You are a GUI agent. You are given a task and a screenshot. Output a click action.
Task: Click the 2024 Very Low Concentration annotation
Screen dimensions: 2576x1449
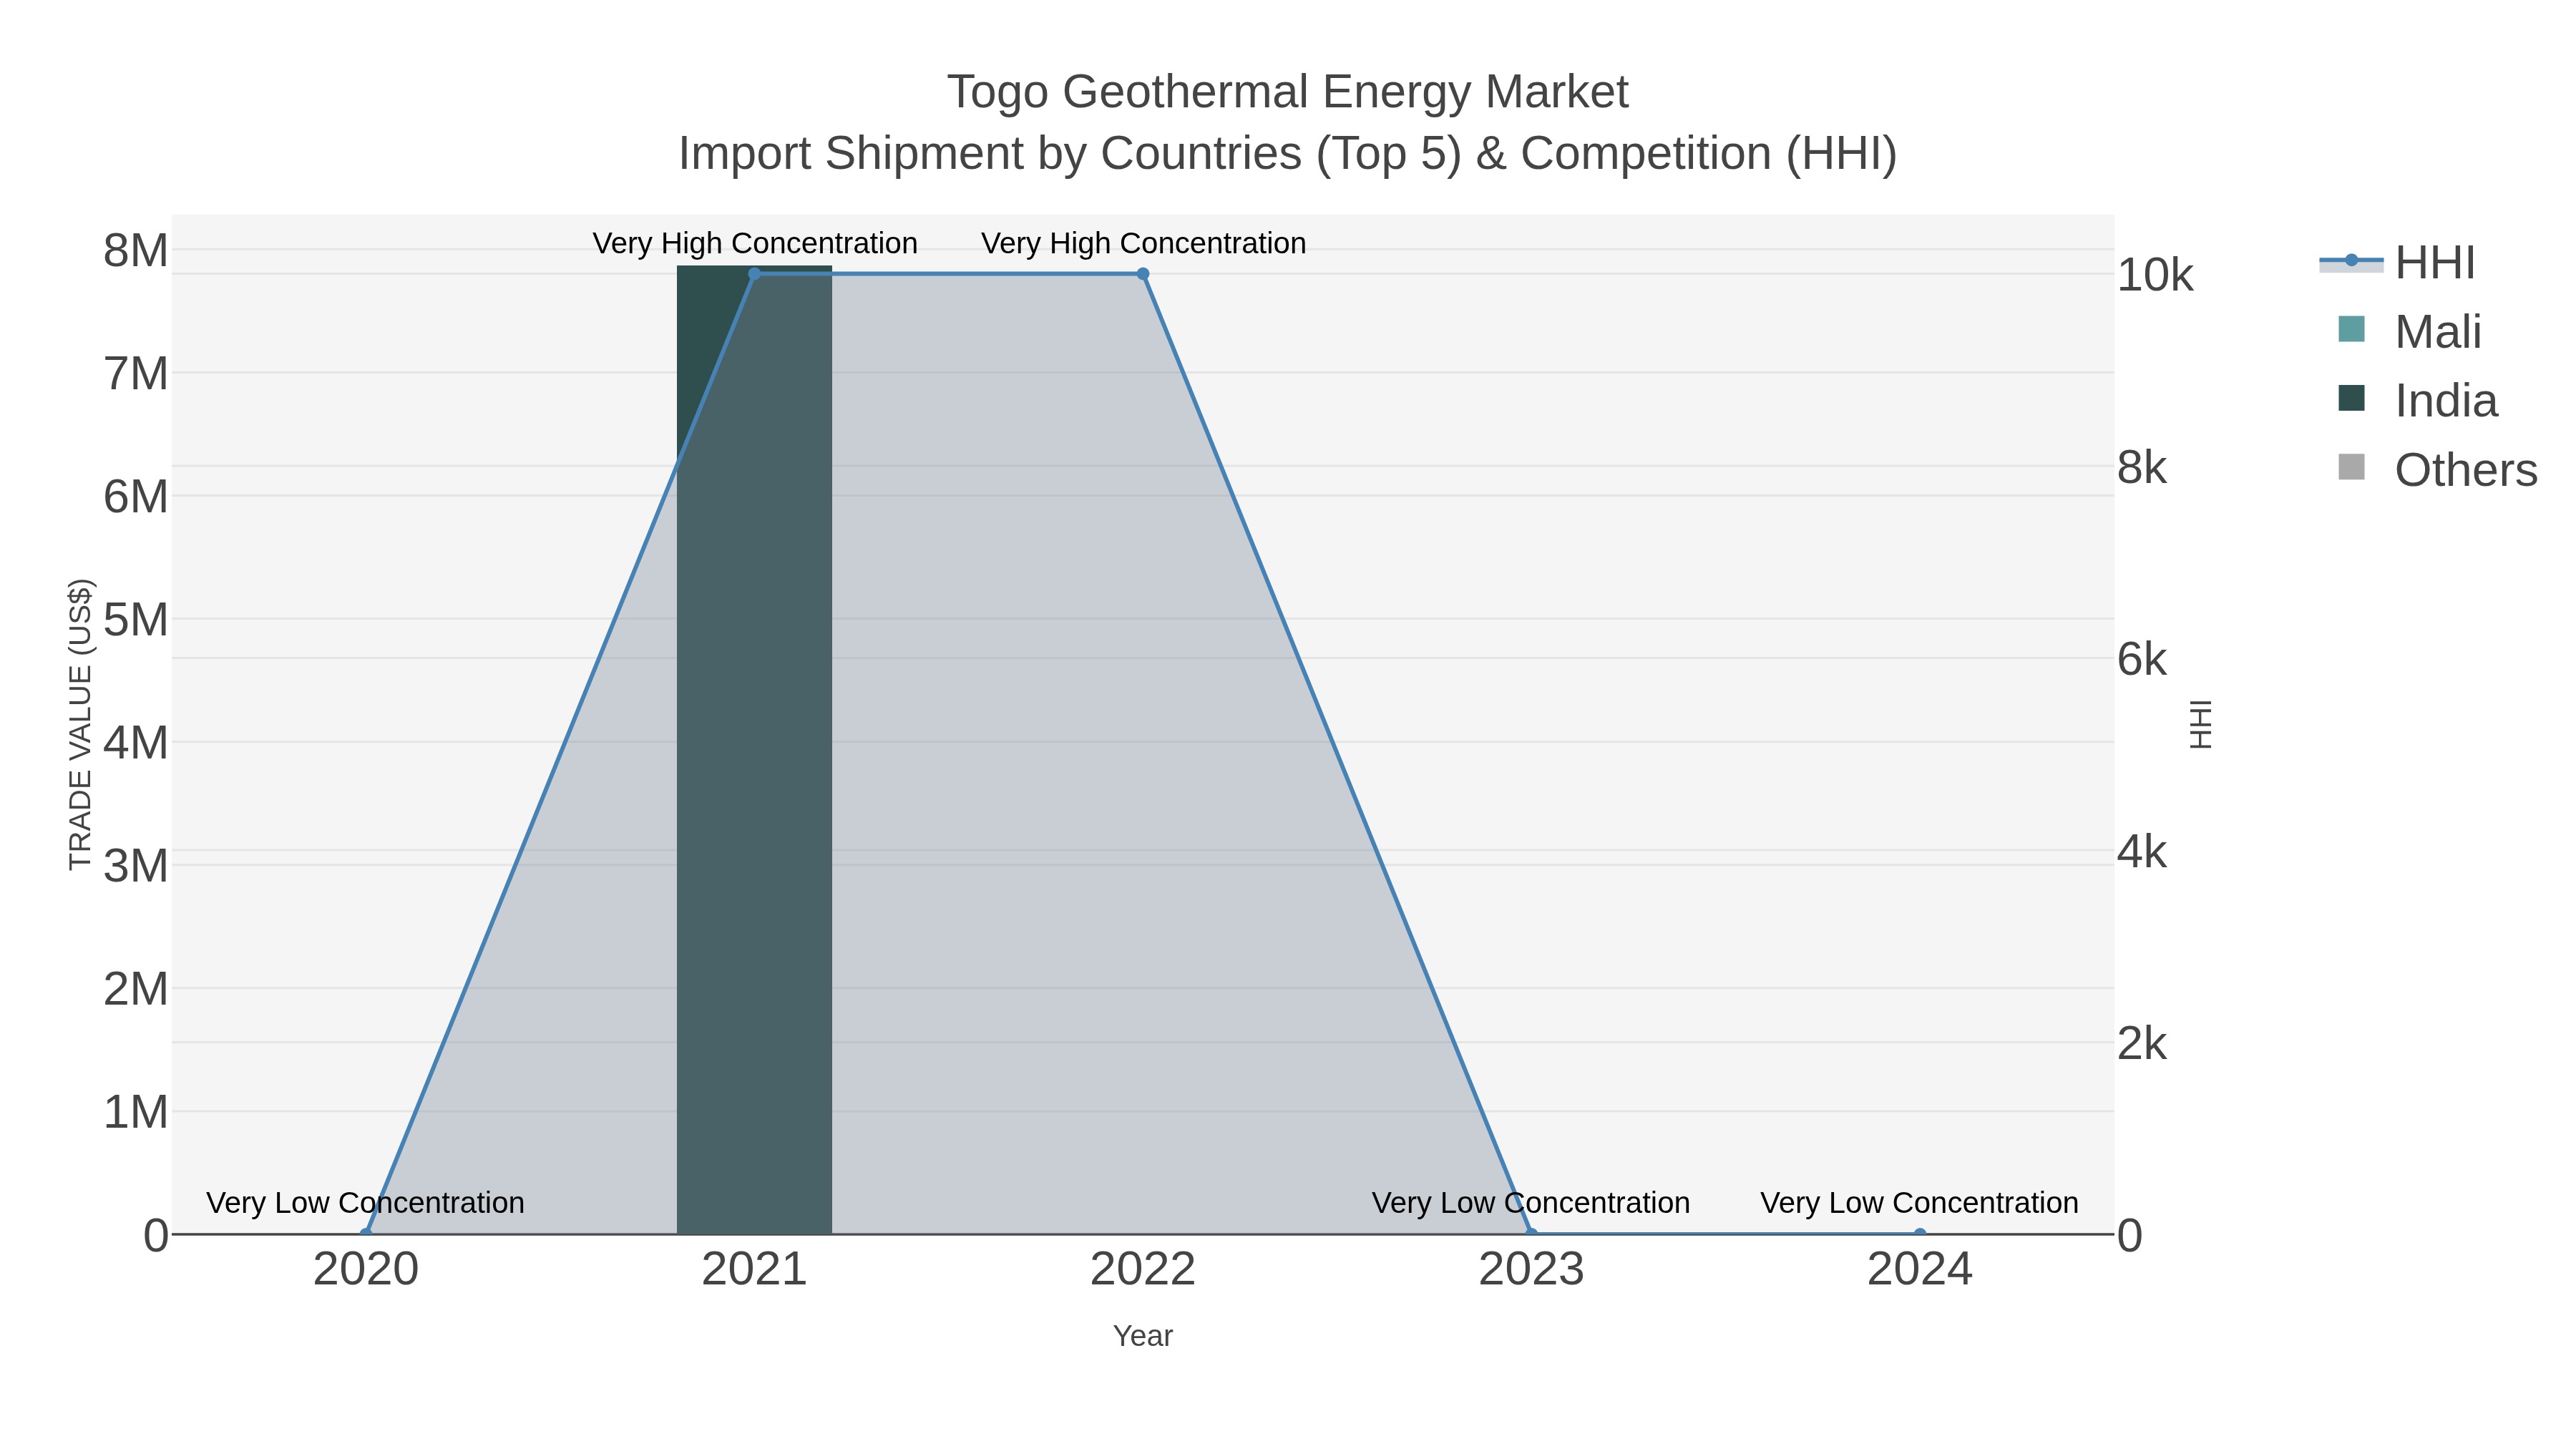pyautogui.click(x=1919, y=1202)
